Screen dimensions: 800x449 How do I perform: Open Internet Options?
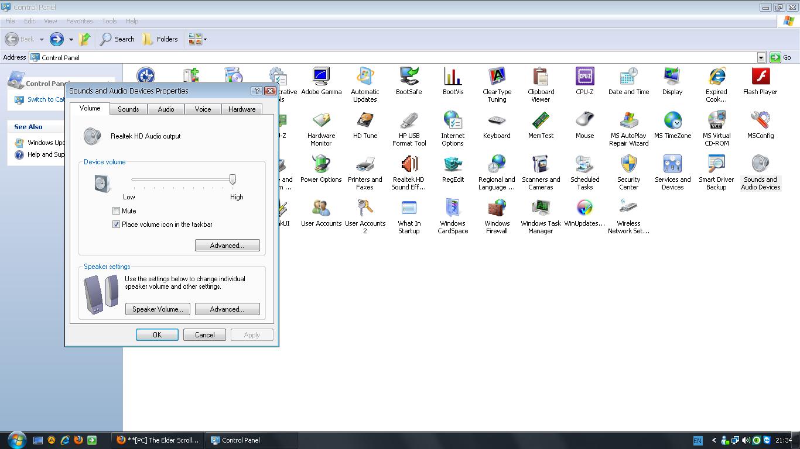click(453, 129)
